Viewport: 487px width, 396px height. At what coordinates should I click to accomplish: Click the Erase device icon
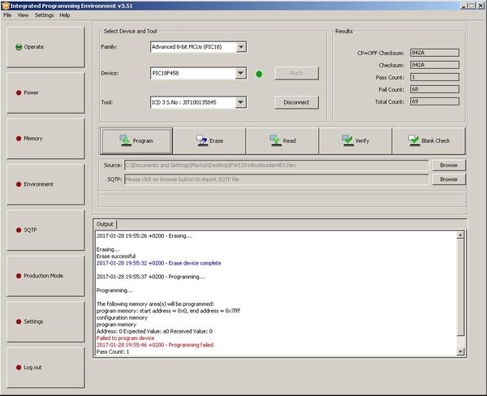[x=202, y=140]
